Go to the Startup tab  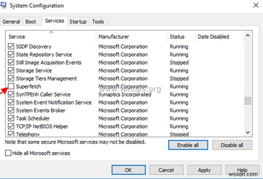click(x=78, y=22)
